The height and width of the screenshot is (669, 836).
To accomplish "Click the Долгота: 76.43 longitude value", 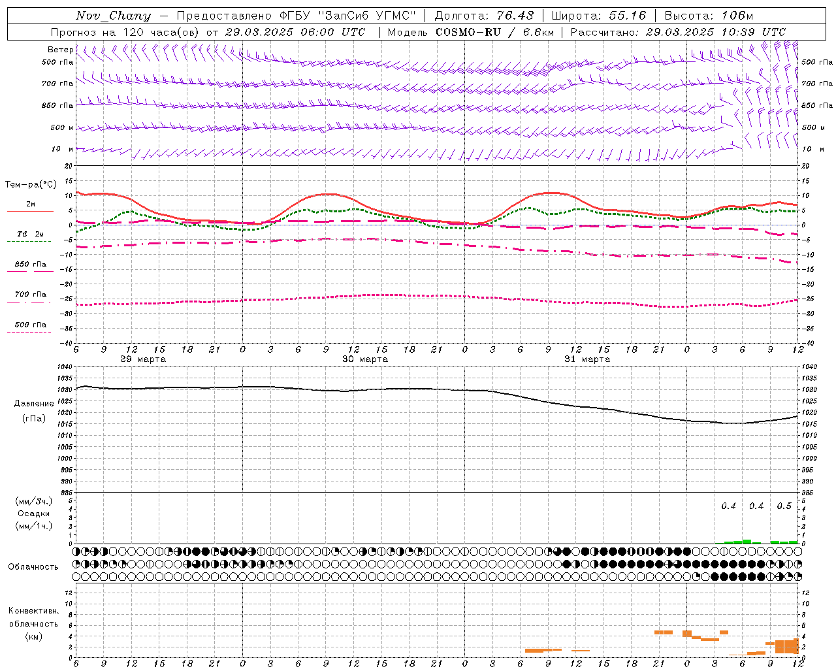I will click(x=484, y=16).
